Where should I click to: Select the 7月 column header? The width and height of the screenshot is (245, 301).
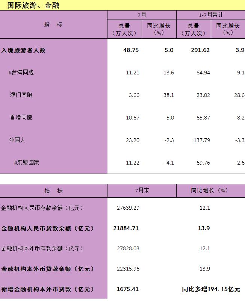point(142,15)
